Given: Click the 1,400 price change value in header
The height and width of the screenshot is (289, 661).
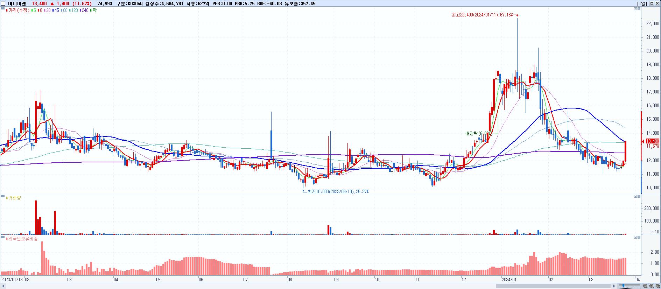Looking at the screenshot, I should coord(63,3).
